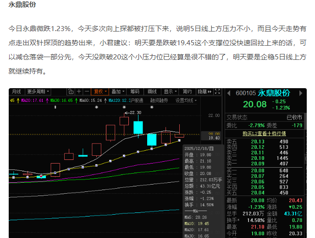Click the magenta up arrow before MA30

point(47,100)
